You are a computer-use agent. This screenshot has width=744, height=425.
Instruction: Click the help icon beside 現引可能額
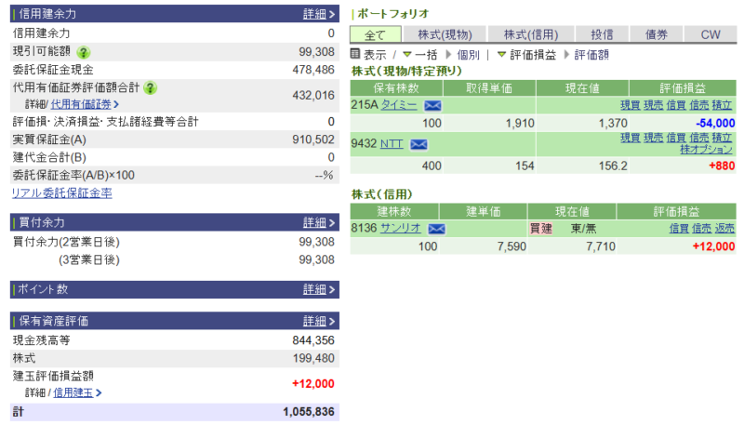click(x=84, y=52)
